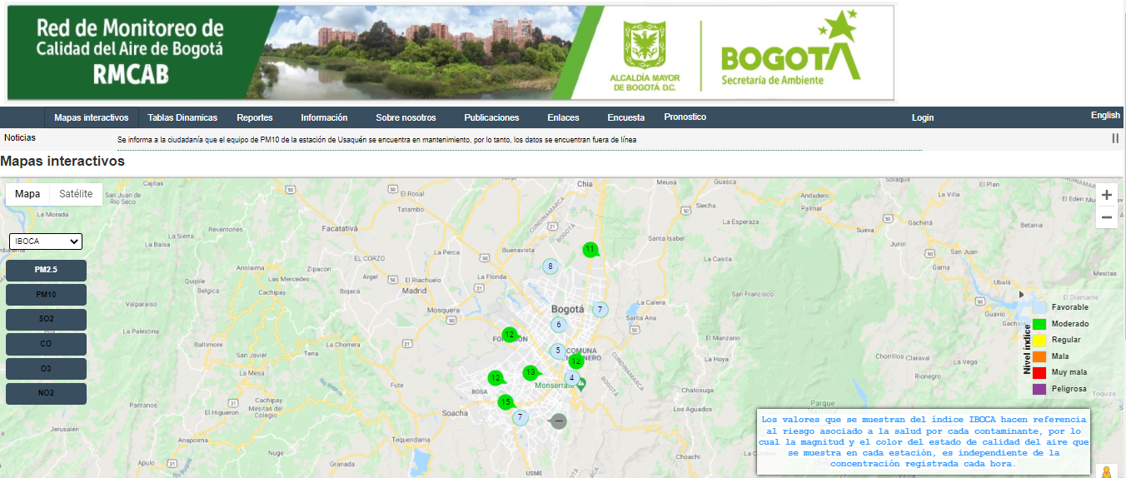Switch map to Satélite view
This screenshot has height=478, width=1126.
(x=76, y=194)
